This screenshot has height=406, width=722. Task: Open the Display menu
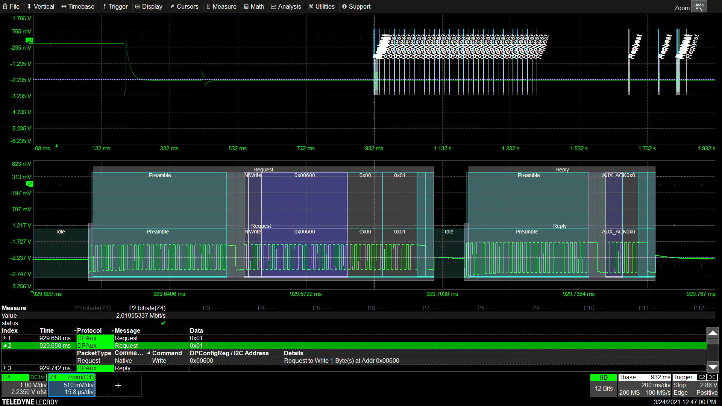[x=149, y=6]
